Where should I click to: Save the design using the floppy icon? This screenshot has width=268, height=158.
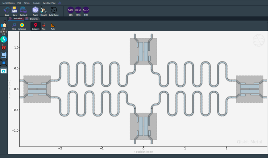click(15, 11)
